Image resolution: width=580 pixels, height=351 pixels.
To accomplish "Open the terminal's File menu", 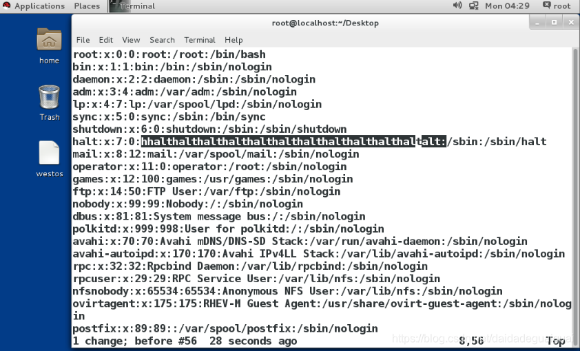I will 83,40.
